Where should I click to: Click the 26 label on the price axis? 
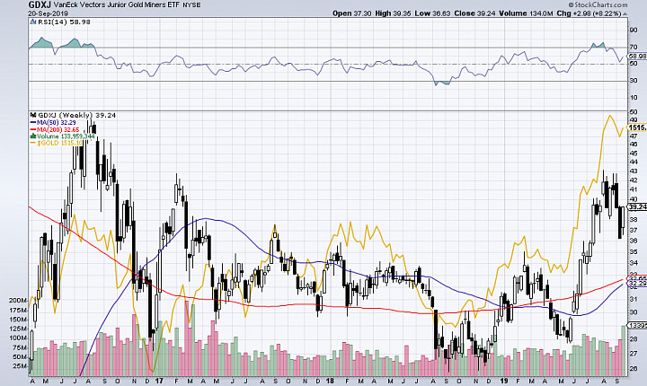pyautogui.click(x=633, y=368)
